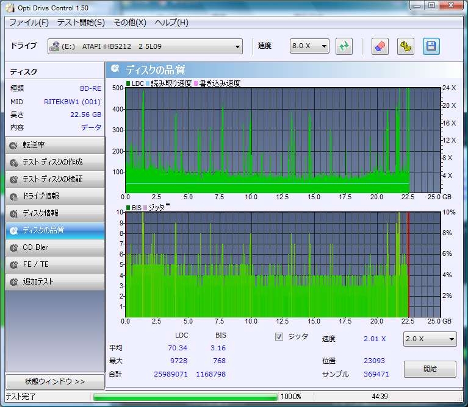
Task: Open the テスト開始(S) menu
Action: coord(81,23)
